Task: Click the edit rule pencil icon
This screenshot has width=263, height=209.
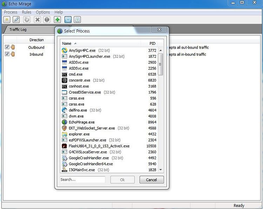Action: 16,20
